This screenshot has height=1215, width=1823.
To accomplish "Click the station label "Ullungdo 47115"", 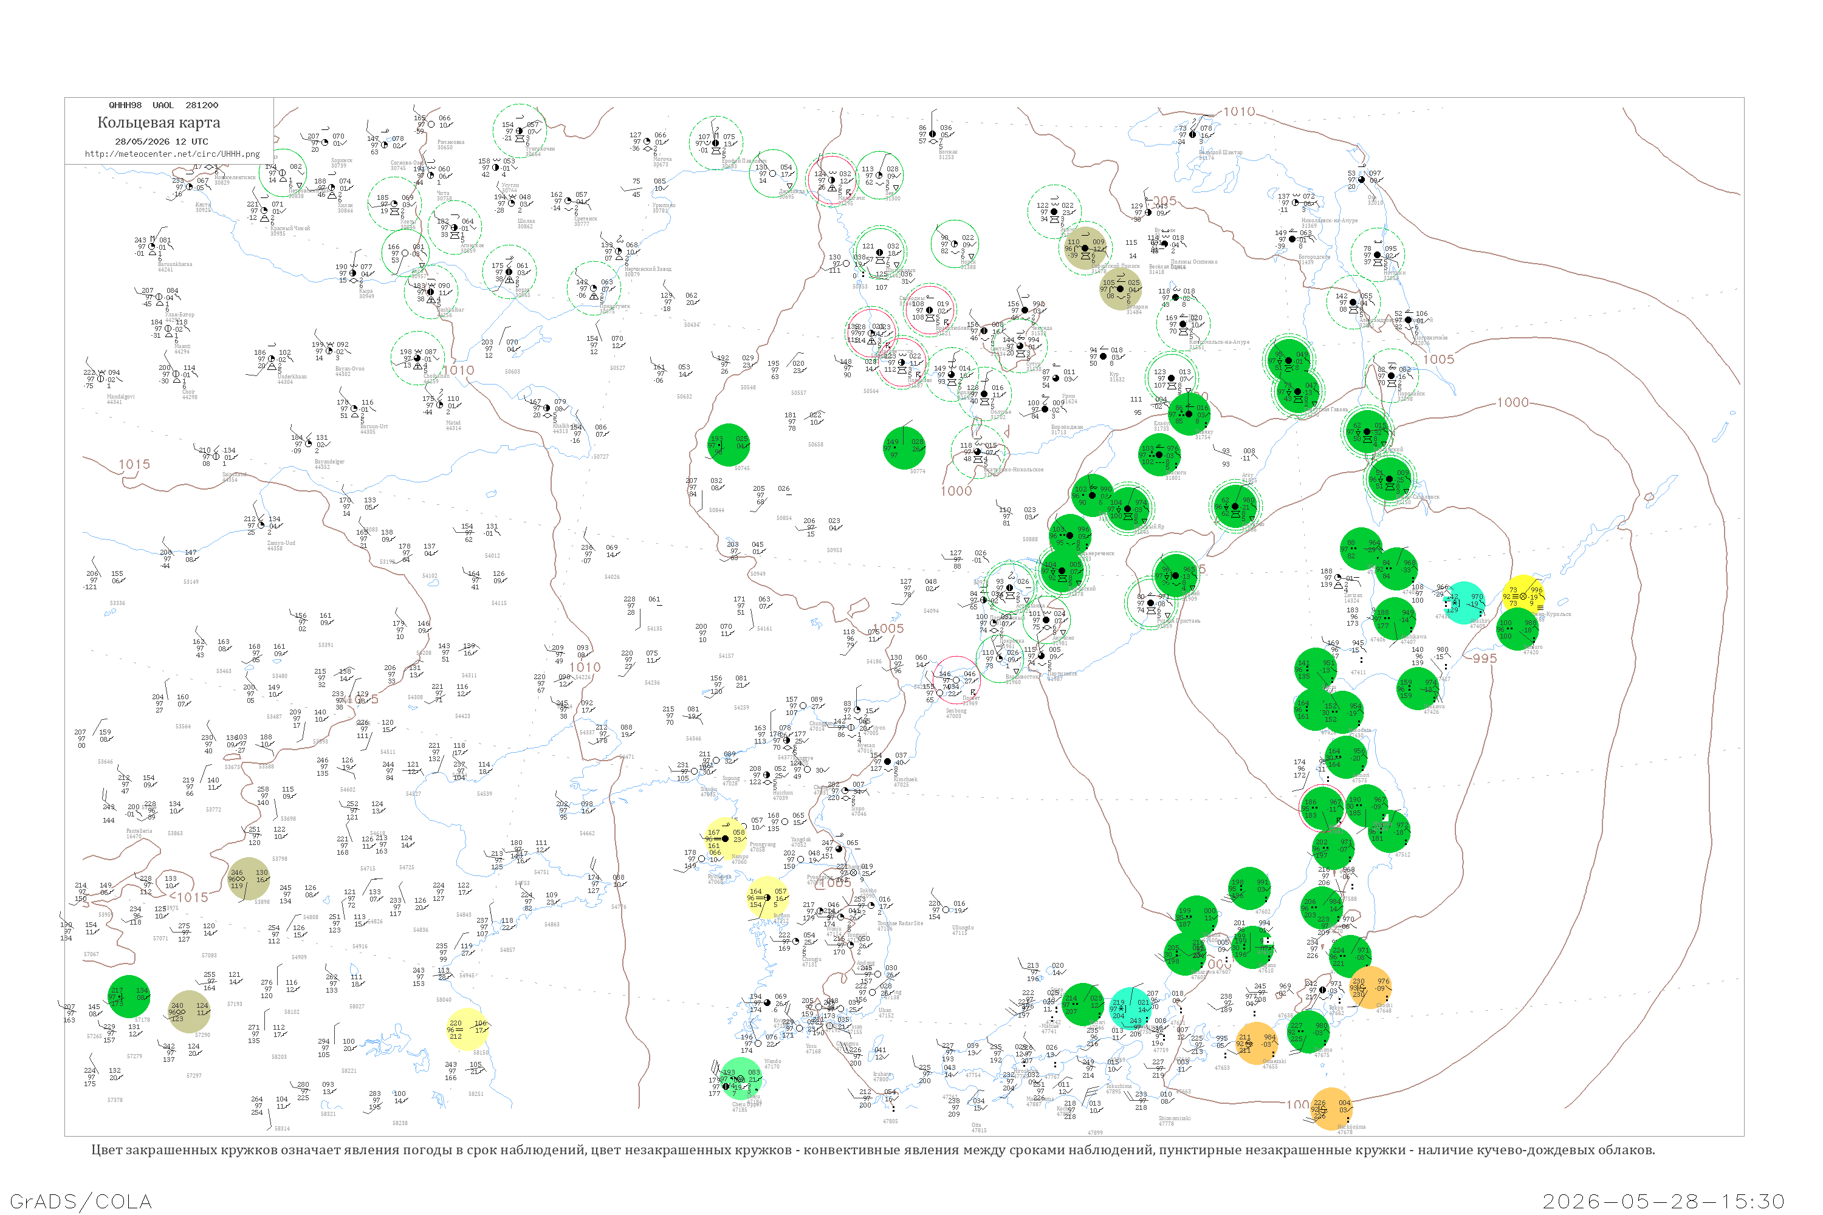I will tap(963, 930).
